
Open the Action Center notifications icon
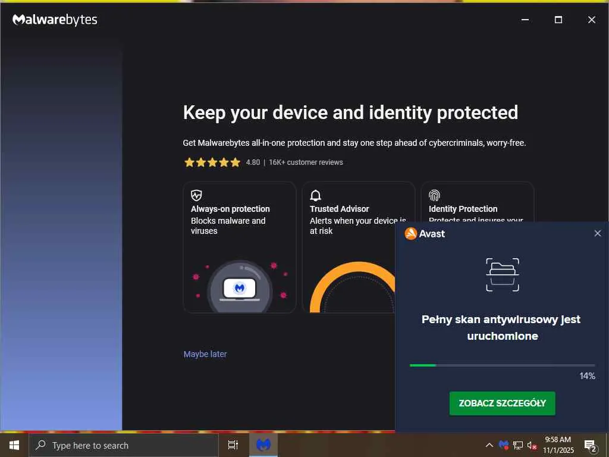coord(591,446)
